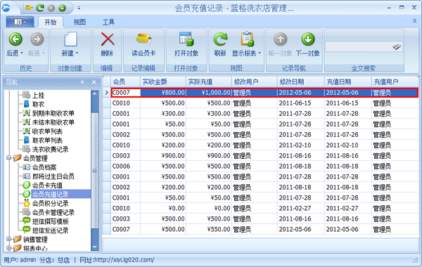422x267 pixels.
Task: Open 未结未取收衣单 in navigation tree
Action: [53, 122]
